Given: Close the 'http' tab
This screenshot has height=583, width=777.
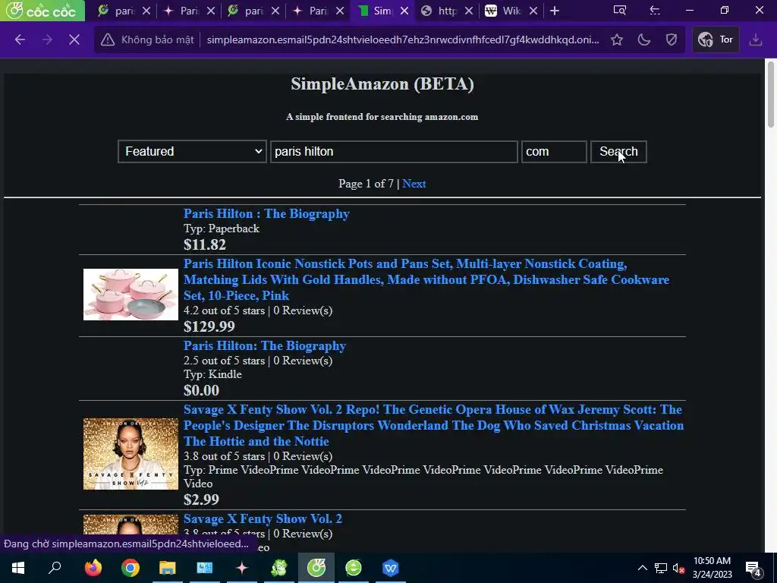Looking at the screenshot, I should (x=469, y=11).
